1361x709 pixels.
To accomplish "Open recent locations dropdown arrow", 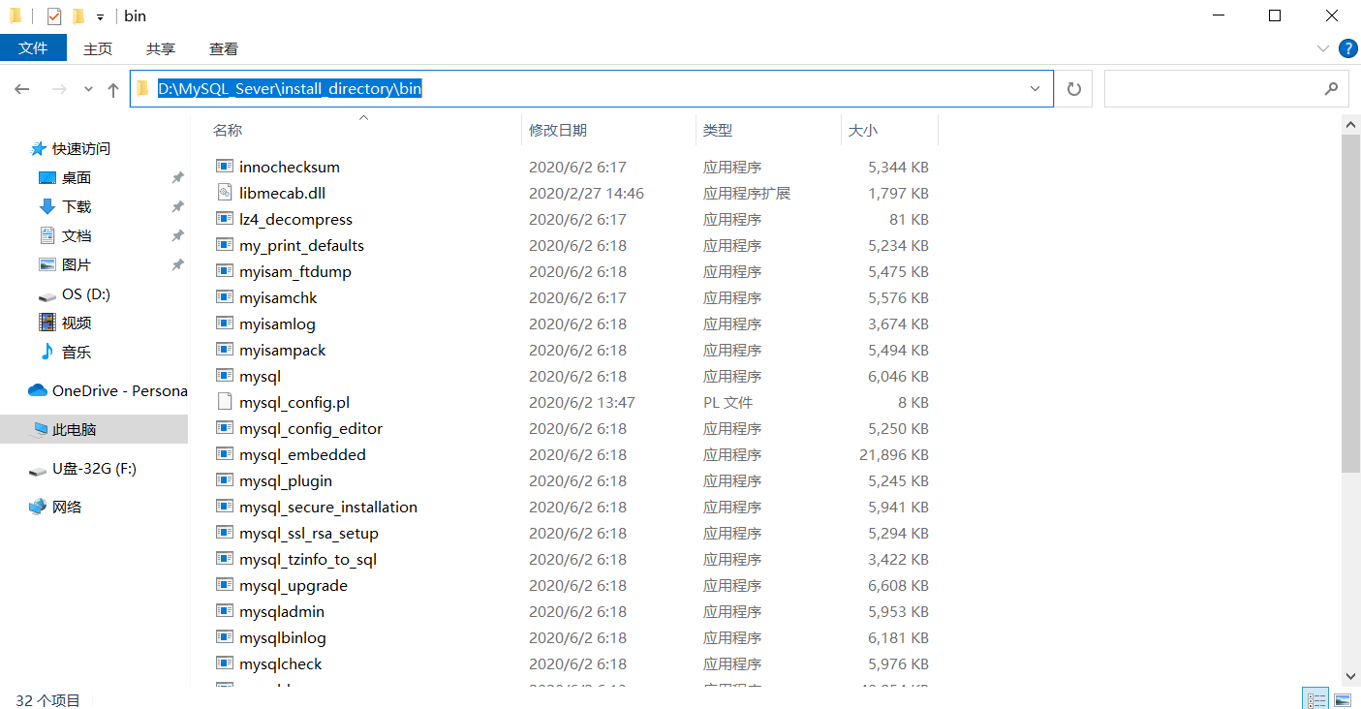I will (88, 89).
